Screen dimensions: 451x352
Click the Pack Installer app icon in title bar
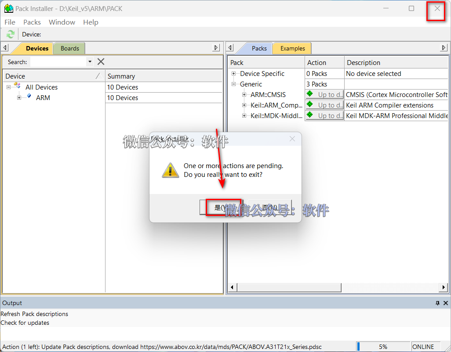[x=9, y=9]
